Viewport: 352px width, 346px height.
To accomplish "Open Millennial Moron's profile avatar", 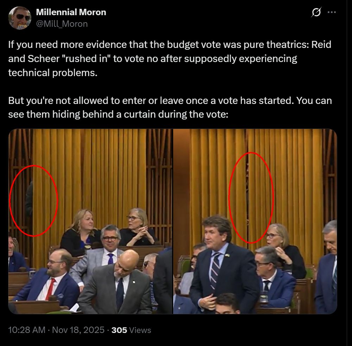I will 19,18.
